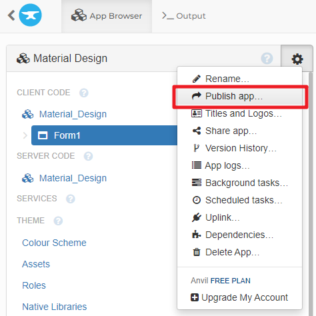
Task: Switch to the App Browser tab
Action: 107,16
